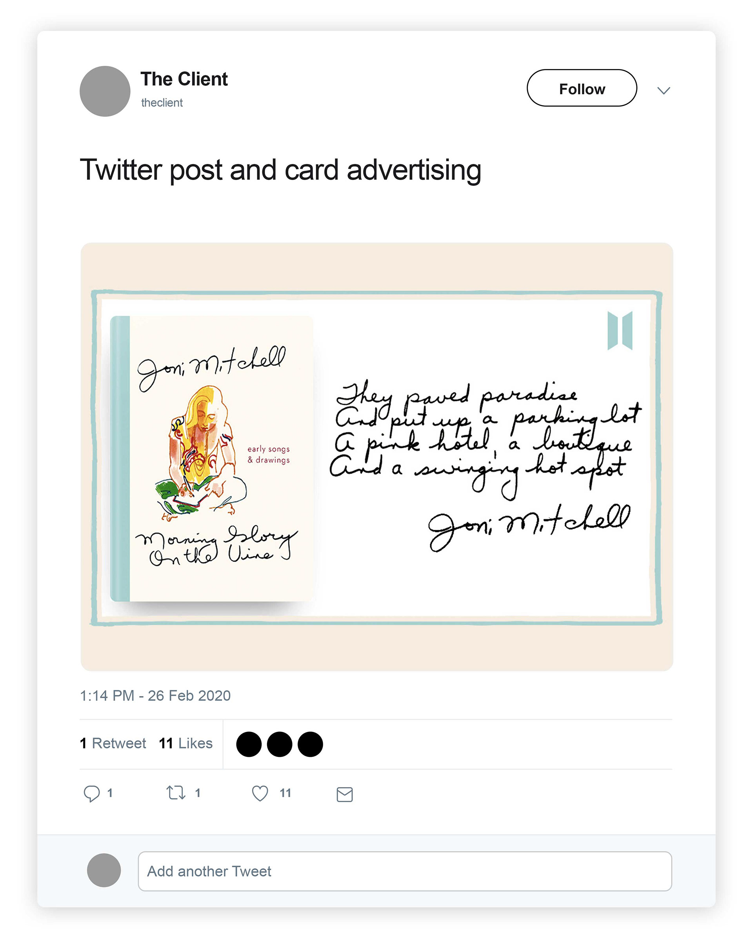Like the tweet with heart icon
The width and height of the screenshot is (753, 933).
[260, 793]
